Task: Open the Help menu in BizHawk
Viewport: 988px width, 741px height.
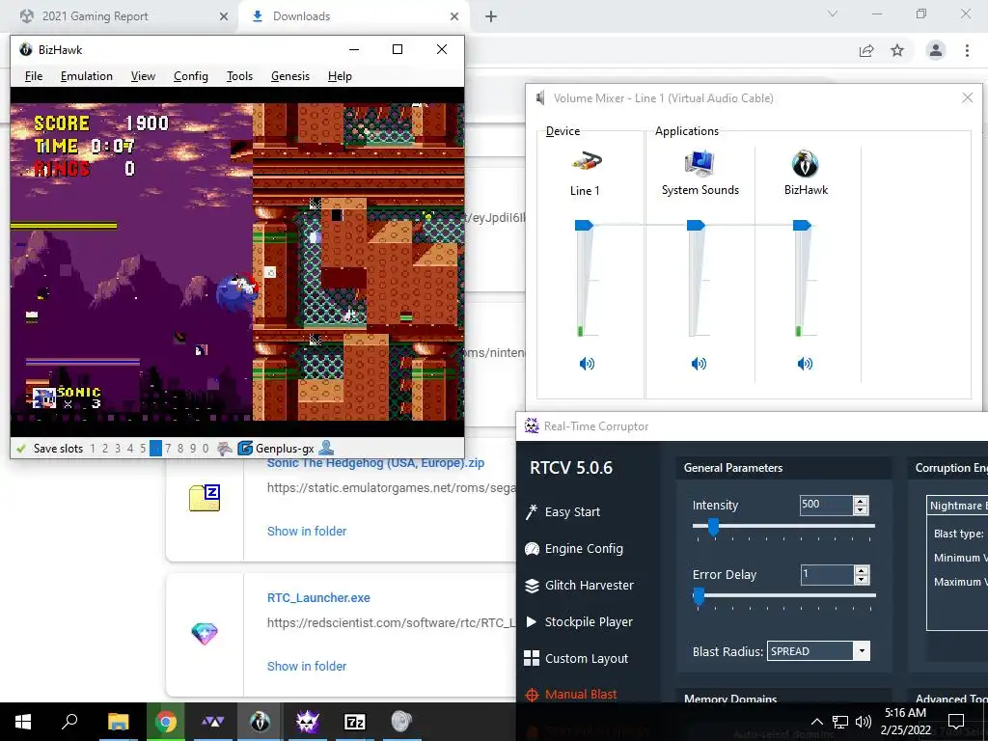Action: pos(340,76)
